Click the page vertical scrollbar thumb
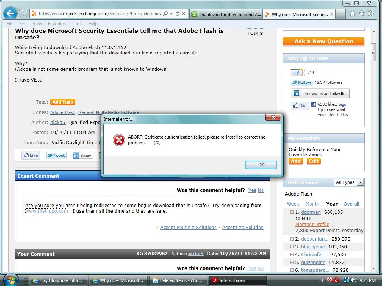 pyautogui.click(x=373, y=52)
